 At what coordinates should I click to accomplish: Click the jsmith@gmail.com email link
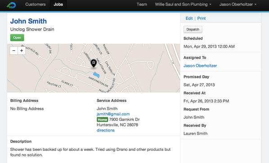(113, 114)
